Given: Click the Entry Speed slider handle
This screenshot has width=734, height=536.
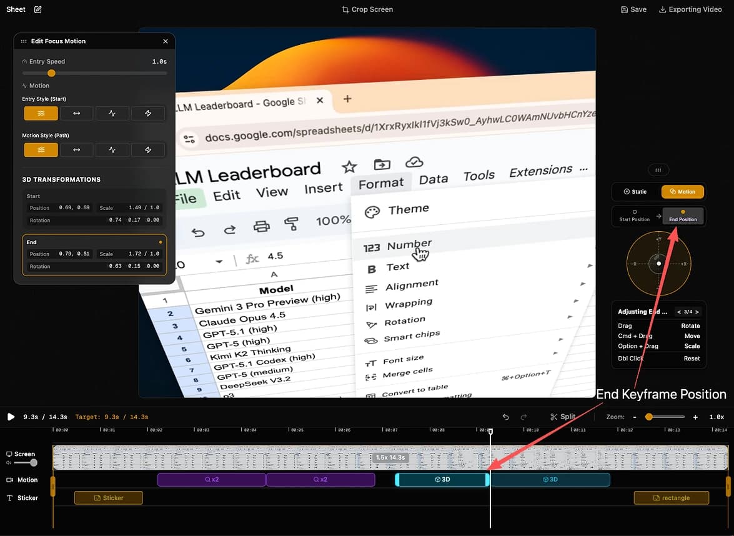Looking at the screenshot, I should click(x=52, y=73).
